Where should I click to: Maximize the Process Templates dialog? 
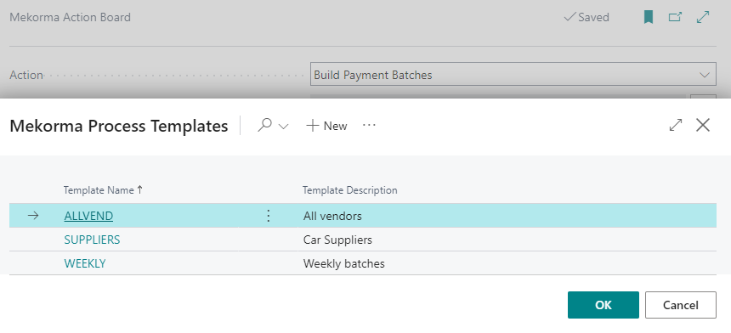pyautogui.click(x=676, y=125)
